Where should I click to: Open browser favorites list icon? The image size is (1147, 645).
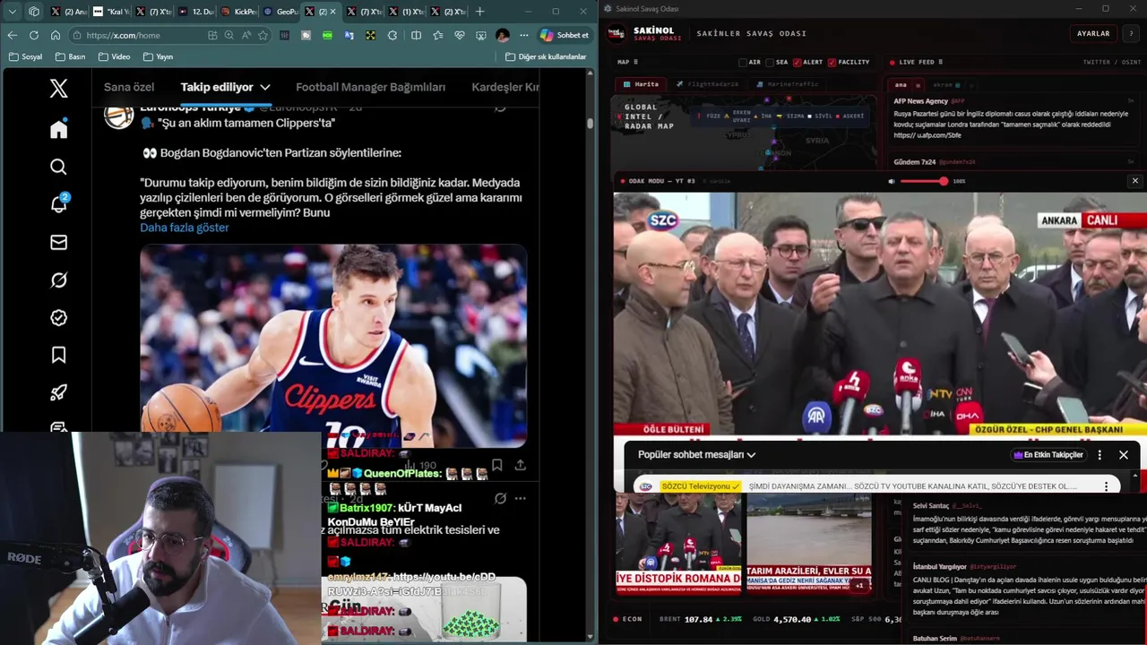(437, 35)
